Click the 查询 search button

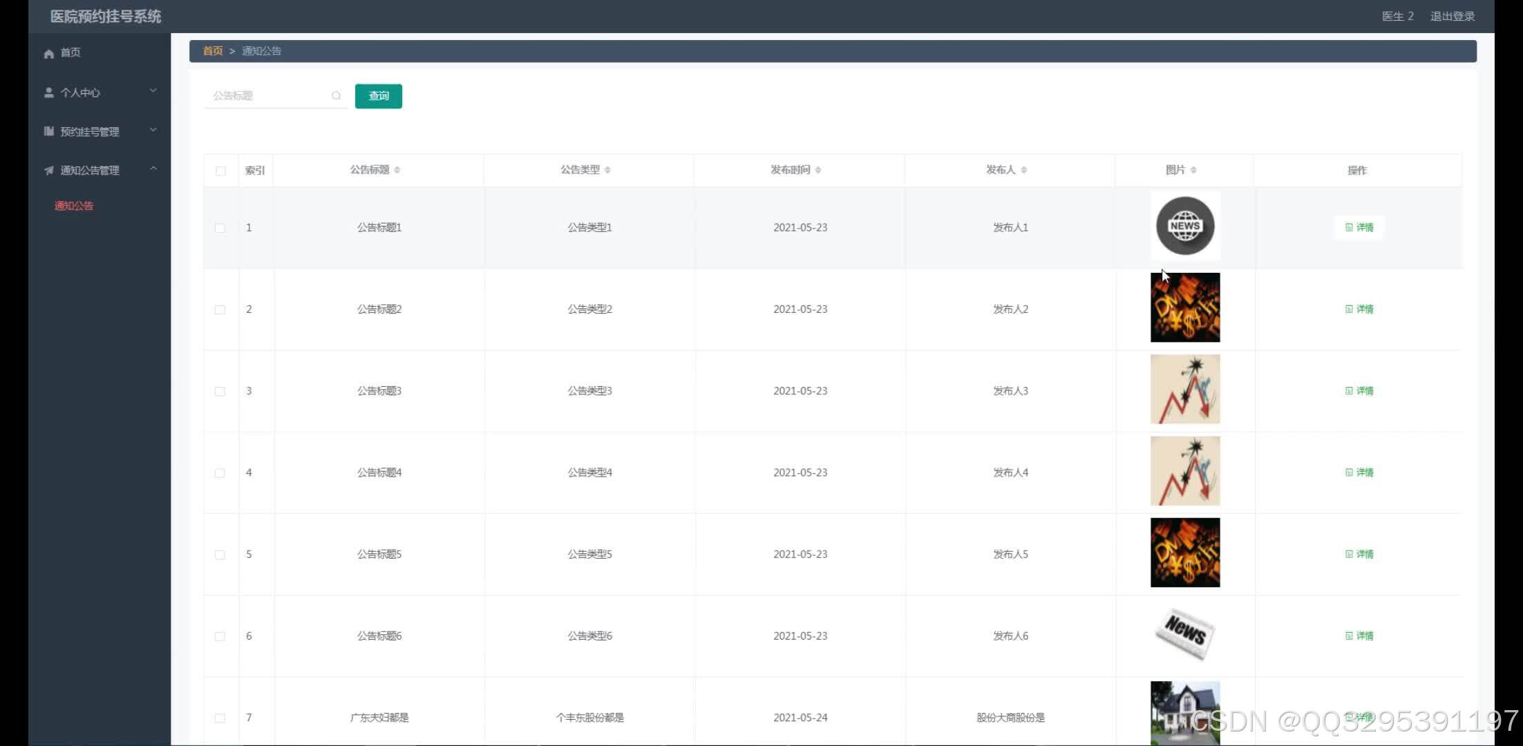point(378,96)
